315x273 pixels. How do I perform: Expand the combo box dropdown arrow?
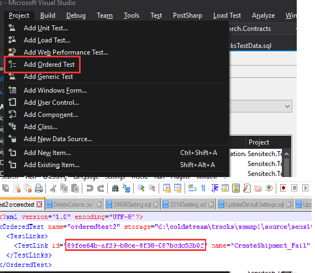click(x=287, y=106)
